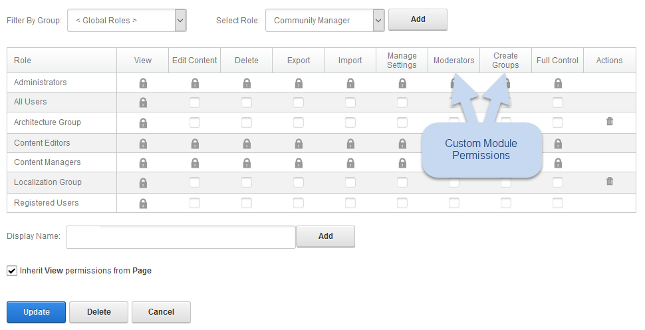Click Content Editors Manage Settings lock icon
645x330 pixels.
click(402, 144)
